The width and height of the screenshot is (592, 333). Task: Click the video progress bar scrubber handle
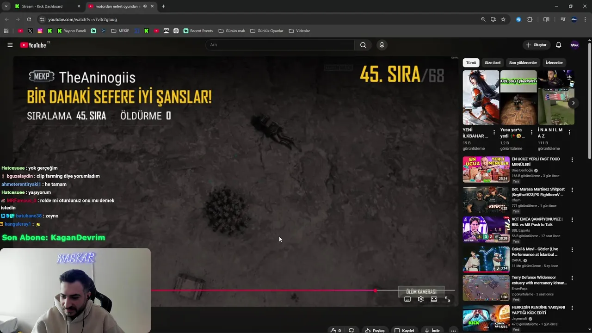[375, 290]
